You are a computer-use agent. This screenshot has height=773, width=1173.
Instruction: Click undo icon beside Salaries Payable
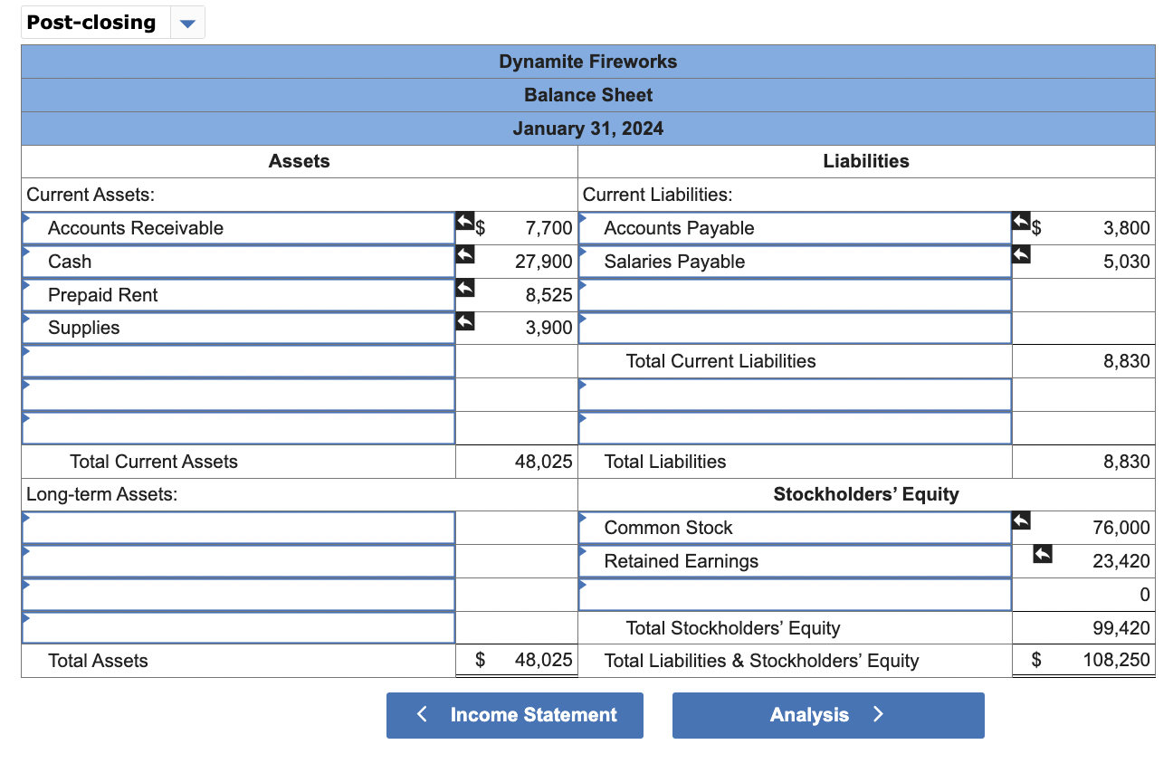tap(1021, 254)
